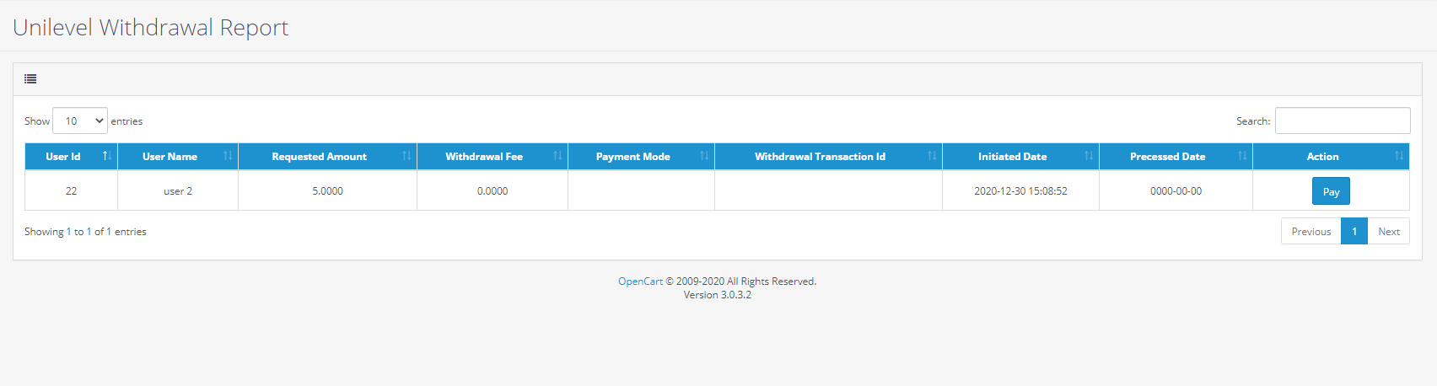Viewport: 1437px width, 386px height.
Task: Go to the Previous page
Action: tap(1311, 231)
